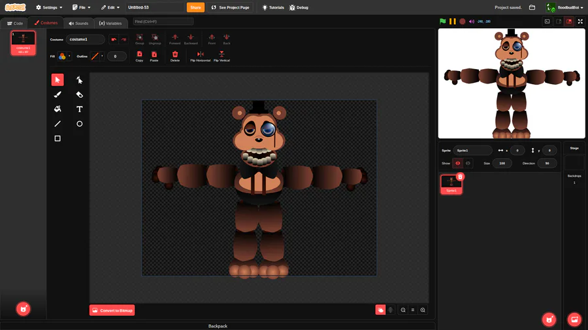Open the Fill color dropdown

[69, 56]
